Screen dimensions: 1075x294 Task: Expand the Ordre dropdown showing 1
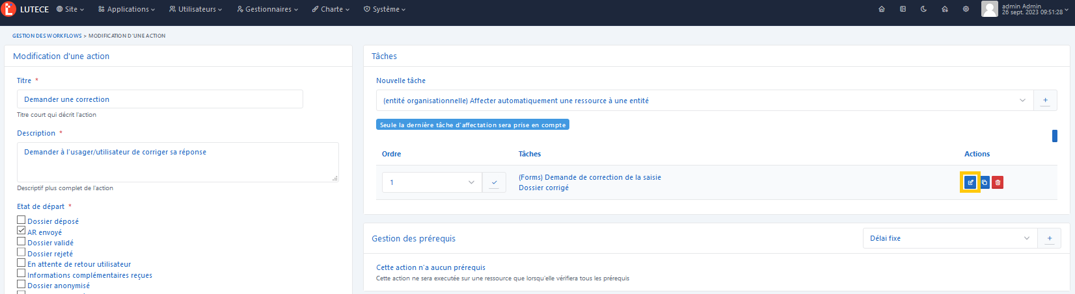(432, 182)
